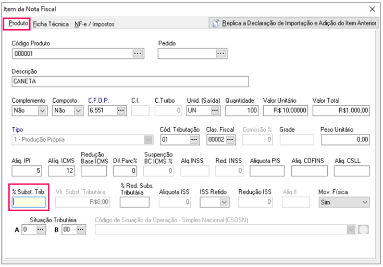Image resolution: width=383 pixels, height=267 pixels.
Task: Click the Descrição field containing CANETA
Action: 129,81
